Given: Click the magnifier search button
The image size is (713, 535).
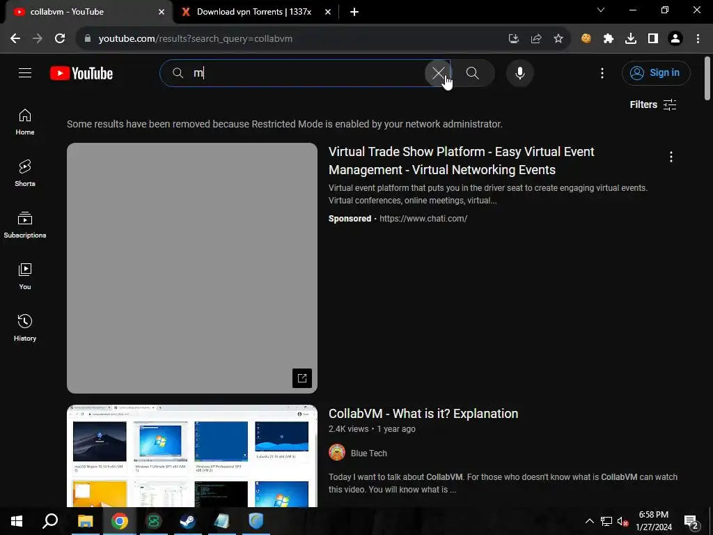Looking at the screenshot, I should tap(473, 72).
